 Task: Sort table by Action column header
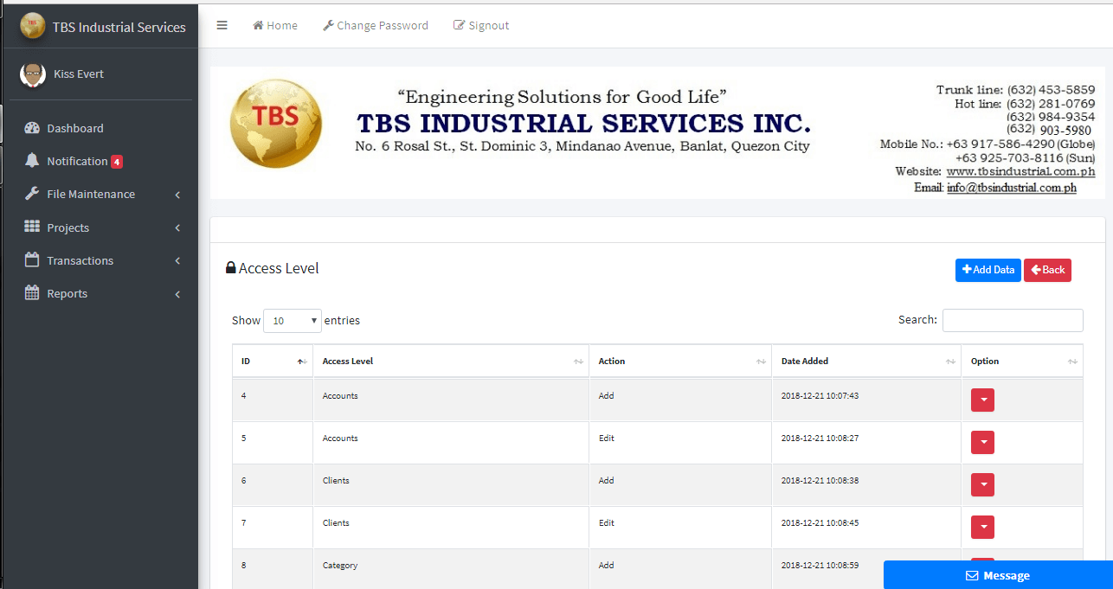tap(680, 362)
